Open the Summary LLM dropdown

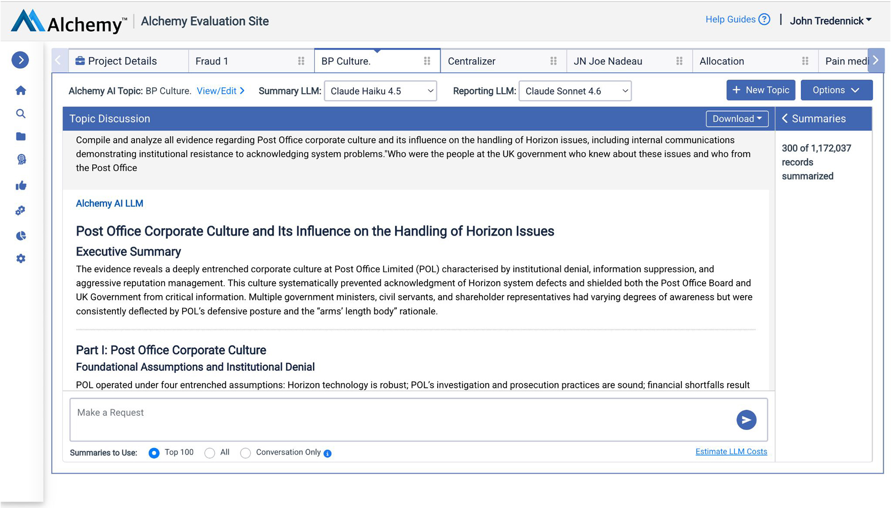[380, 91]
